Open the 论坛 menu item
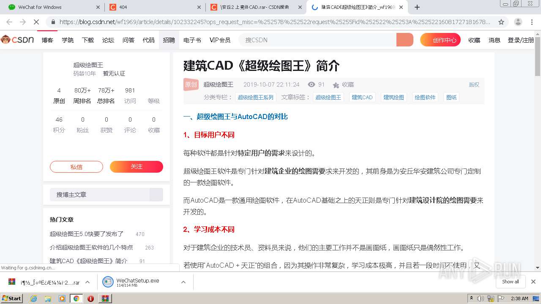Viewport: 541px width, 304px height. pos(108,40)
